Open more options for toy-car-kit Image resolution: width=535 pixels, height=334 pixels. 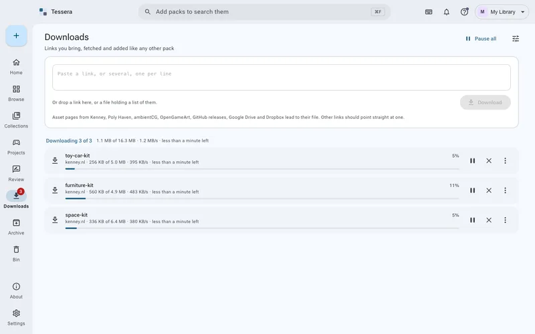pos(505,160)
